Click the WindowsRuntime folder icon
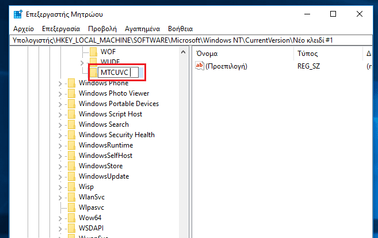The width and height of the screenshot is (378, 238). [71, 145]
